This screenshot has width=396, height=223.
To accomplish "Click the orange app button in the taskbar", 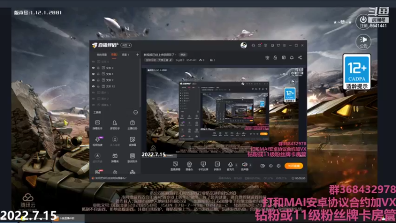I will pos(68,218).
